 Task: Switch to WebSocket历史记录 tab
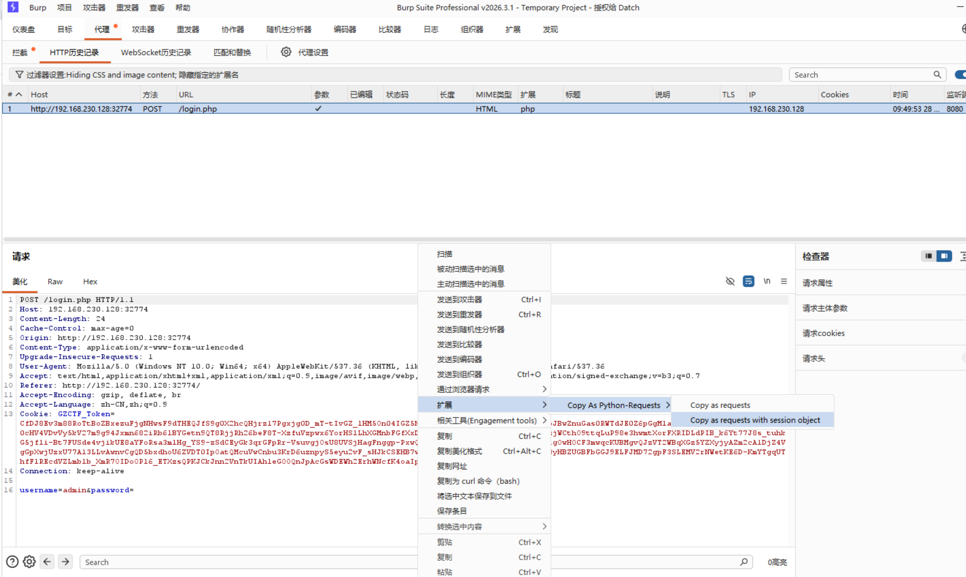pyautogui.click(x=156, y=52)
